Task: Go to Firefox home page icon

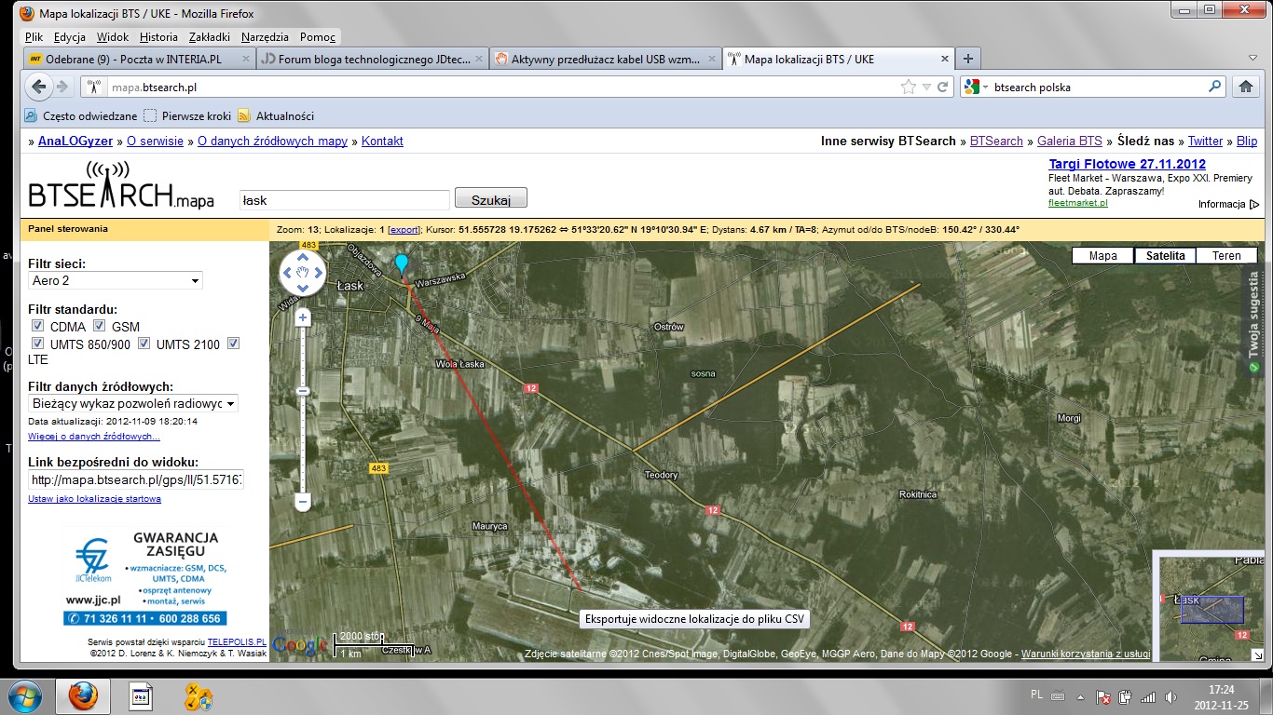Action: pos(1245,87)
